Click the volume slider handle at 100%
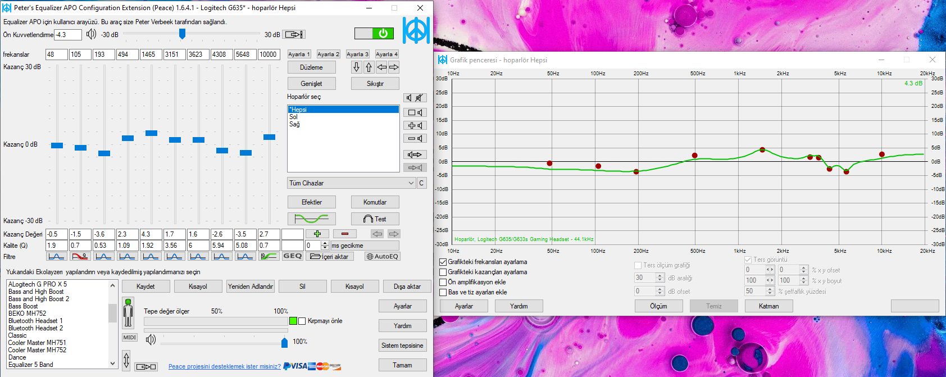This screenshot has width=946, height=377. (x=284, y=342)
